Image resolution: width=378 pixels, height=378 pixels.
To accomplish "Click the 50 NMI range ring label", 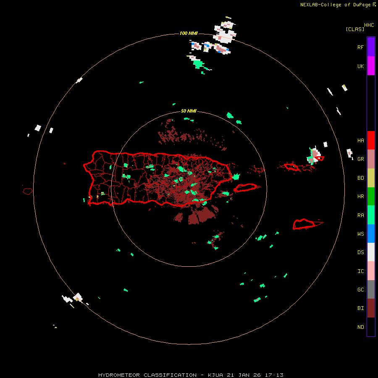I will click(x=189, y=111).
